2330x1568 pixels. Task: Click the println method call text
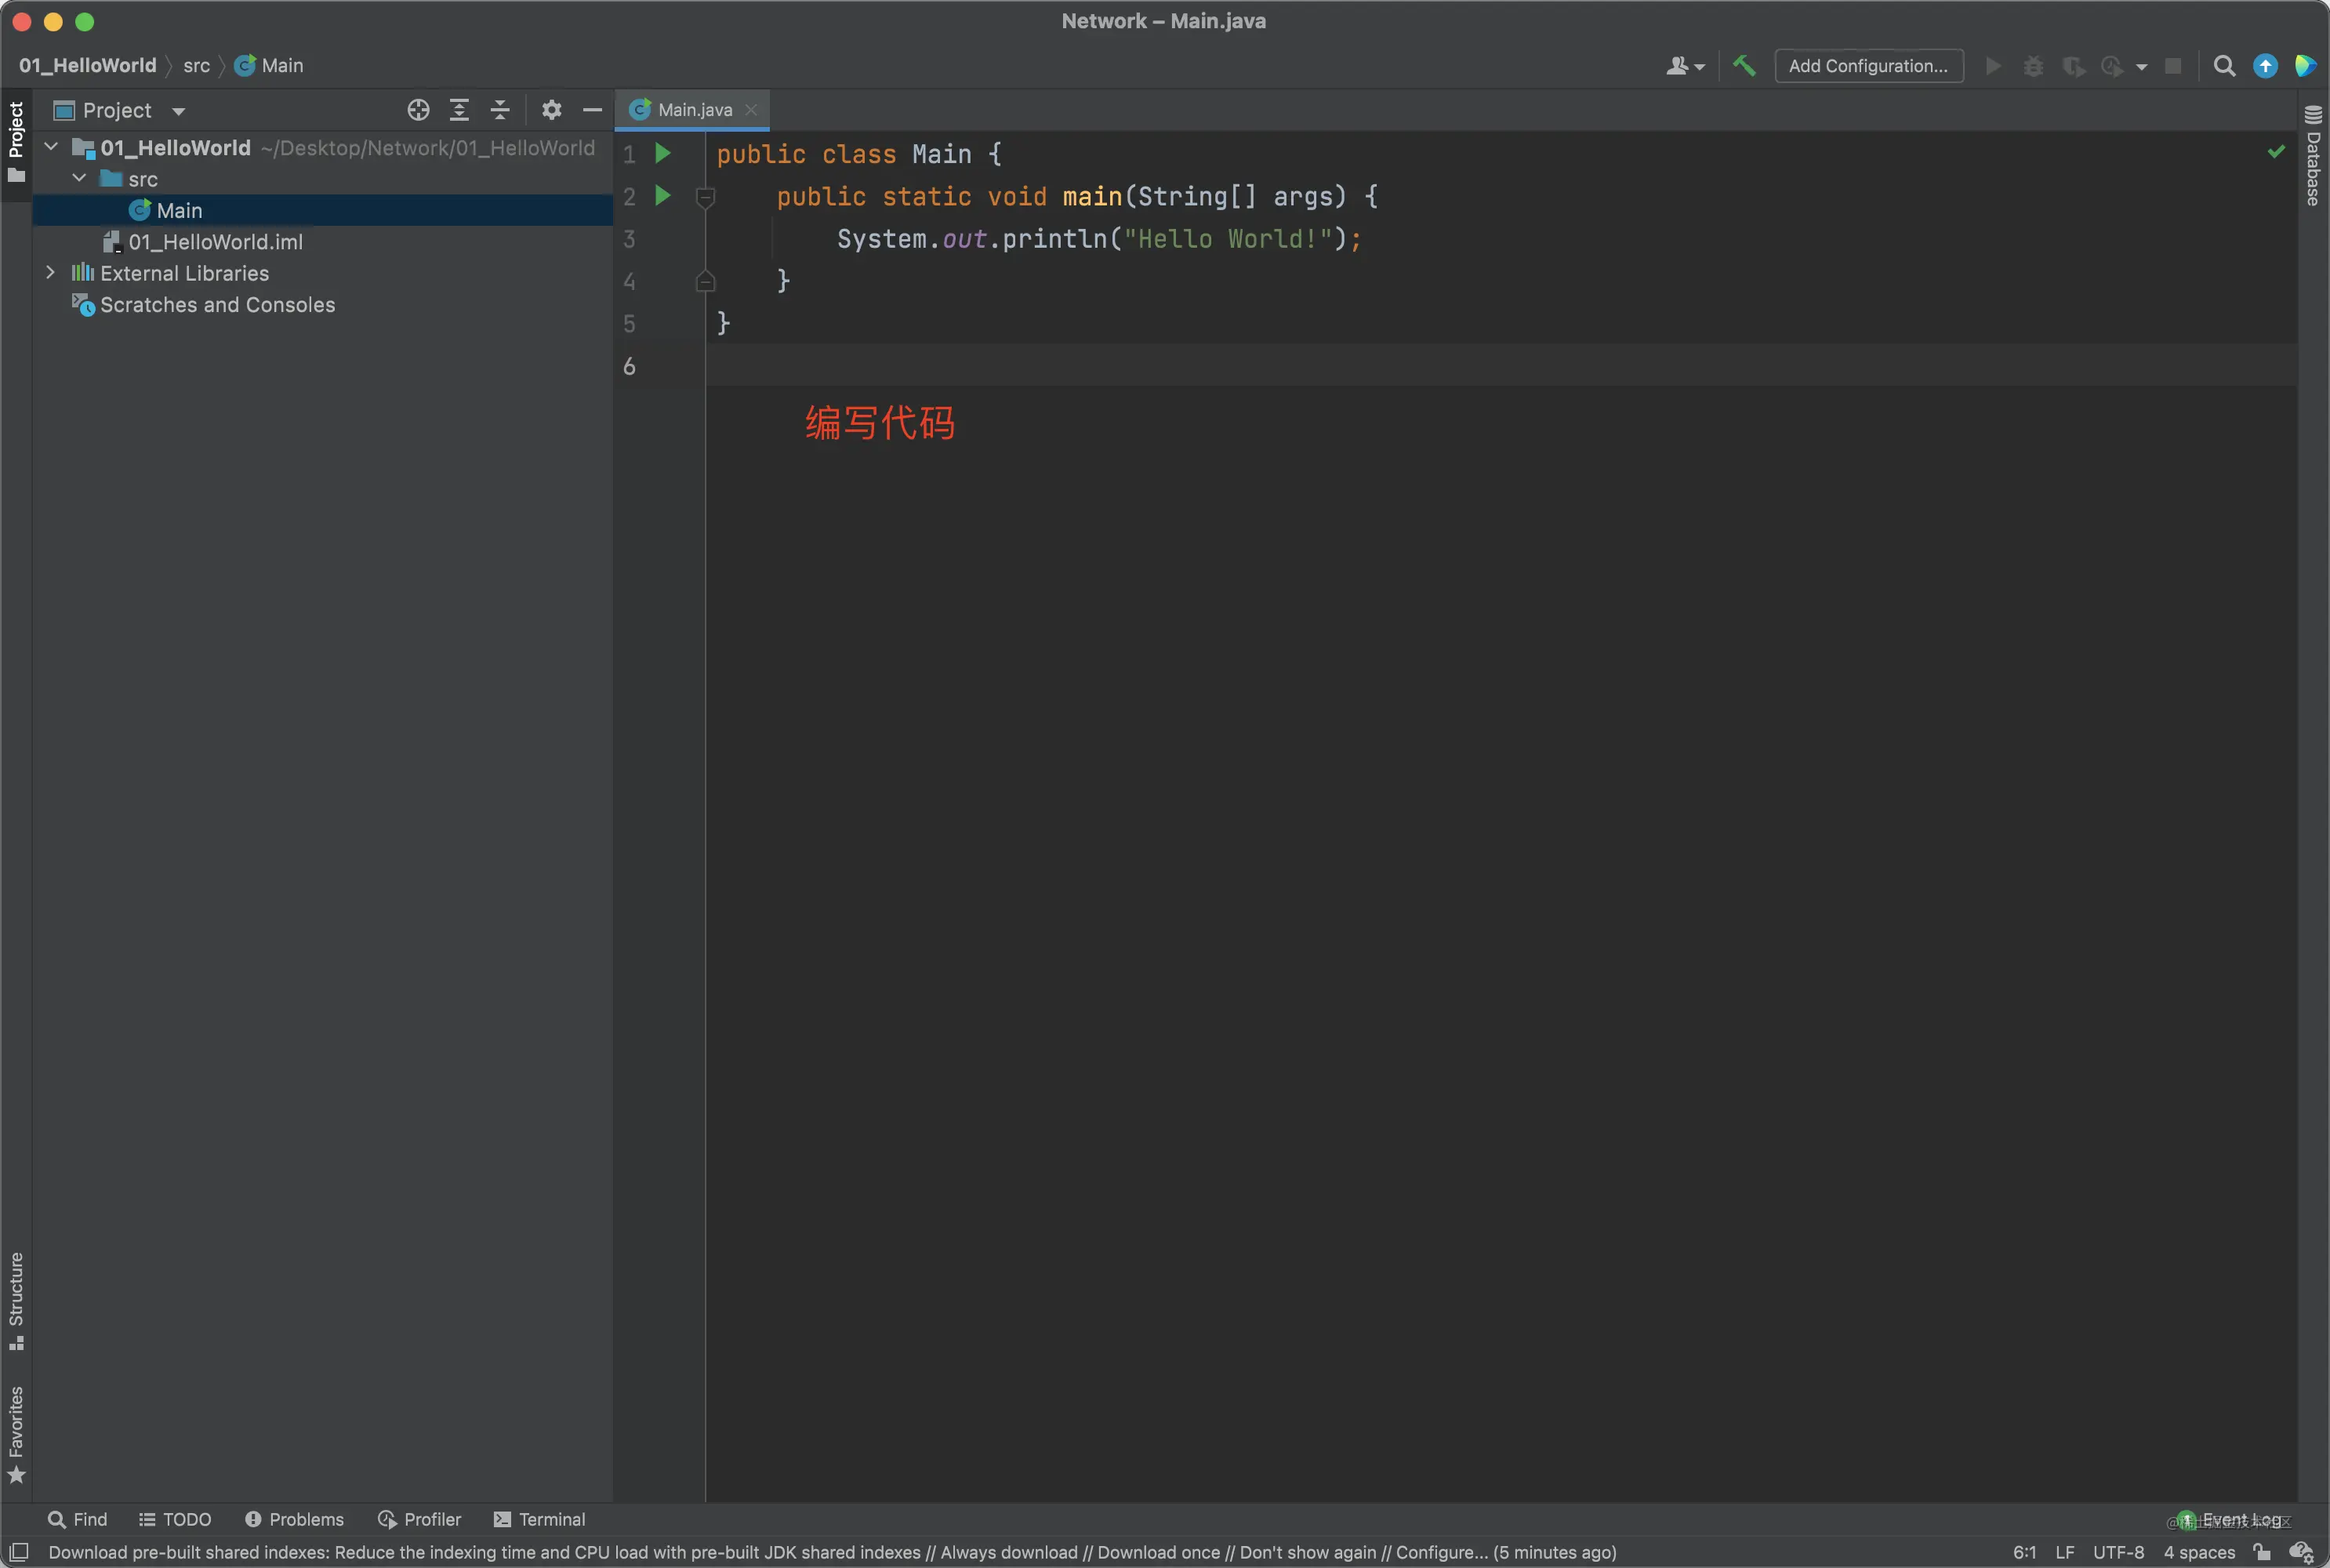[1054, 239]
